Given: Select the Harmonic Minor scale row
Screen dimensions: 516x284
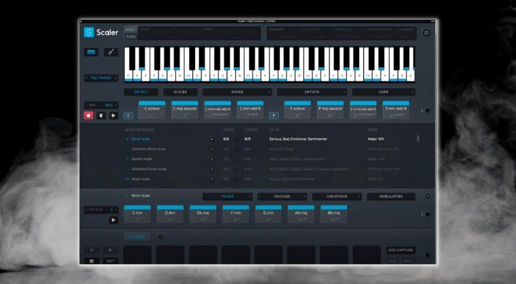Looking at the screenshot, I should click(270, 149).
